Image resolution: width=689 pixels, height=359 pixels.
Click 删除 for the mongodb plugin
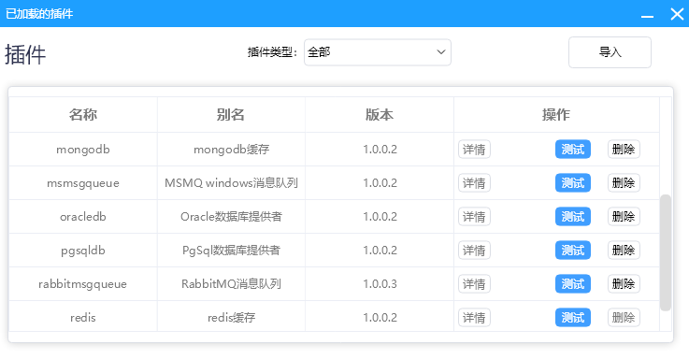tap(624, 150)
